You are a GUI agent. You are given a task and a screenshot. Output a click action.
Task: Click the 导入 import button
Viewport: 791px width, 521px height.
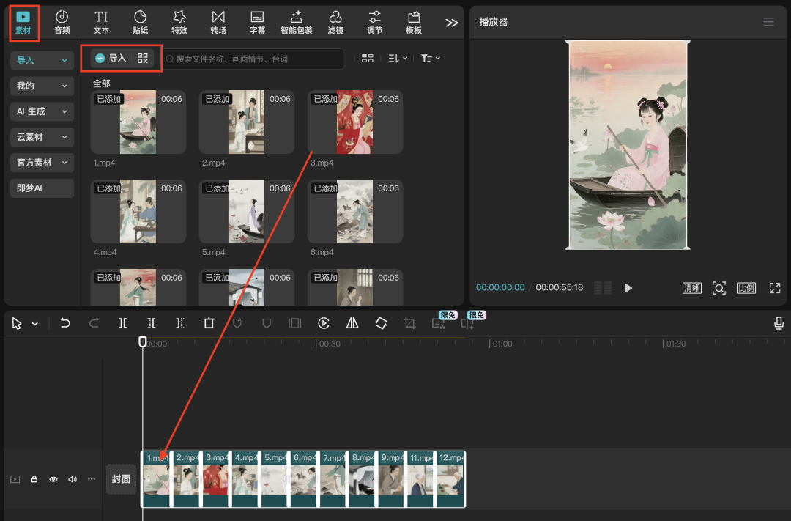pos(111,59)
